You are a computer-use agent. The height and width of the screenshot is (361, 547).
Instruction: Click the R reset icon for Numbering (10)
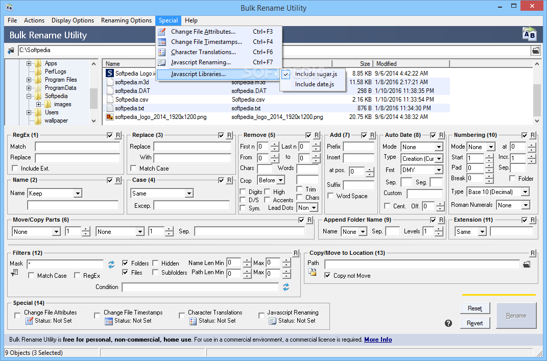(533, 135)
